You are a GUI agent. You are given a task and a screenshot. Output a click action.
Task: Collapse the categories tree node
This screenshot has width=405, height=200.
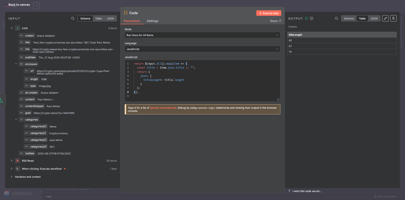16,120
